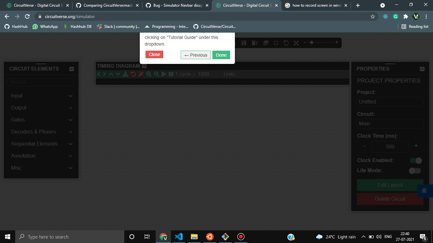Click the delete circuit trash icon in toolbar
The width and height of the screenshot is (433, 243).
[x=255, y=43]
